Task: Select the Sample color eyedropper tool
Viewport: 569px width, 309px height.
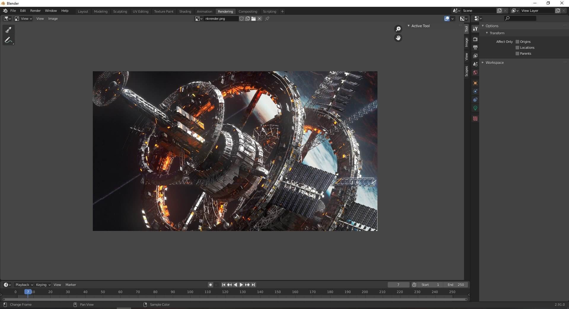Action: click(8, 30)
